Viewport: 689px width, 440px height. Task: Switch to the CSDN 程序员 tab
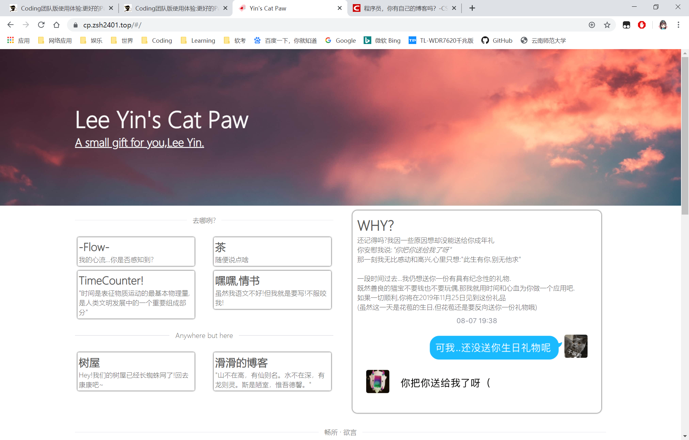coord(402,8)
